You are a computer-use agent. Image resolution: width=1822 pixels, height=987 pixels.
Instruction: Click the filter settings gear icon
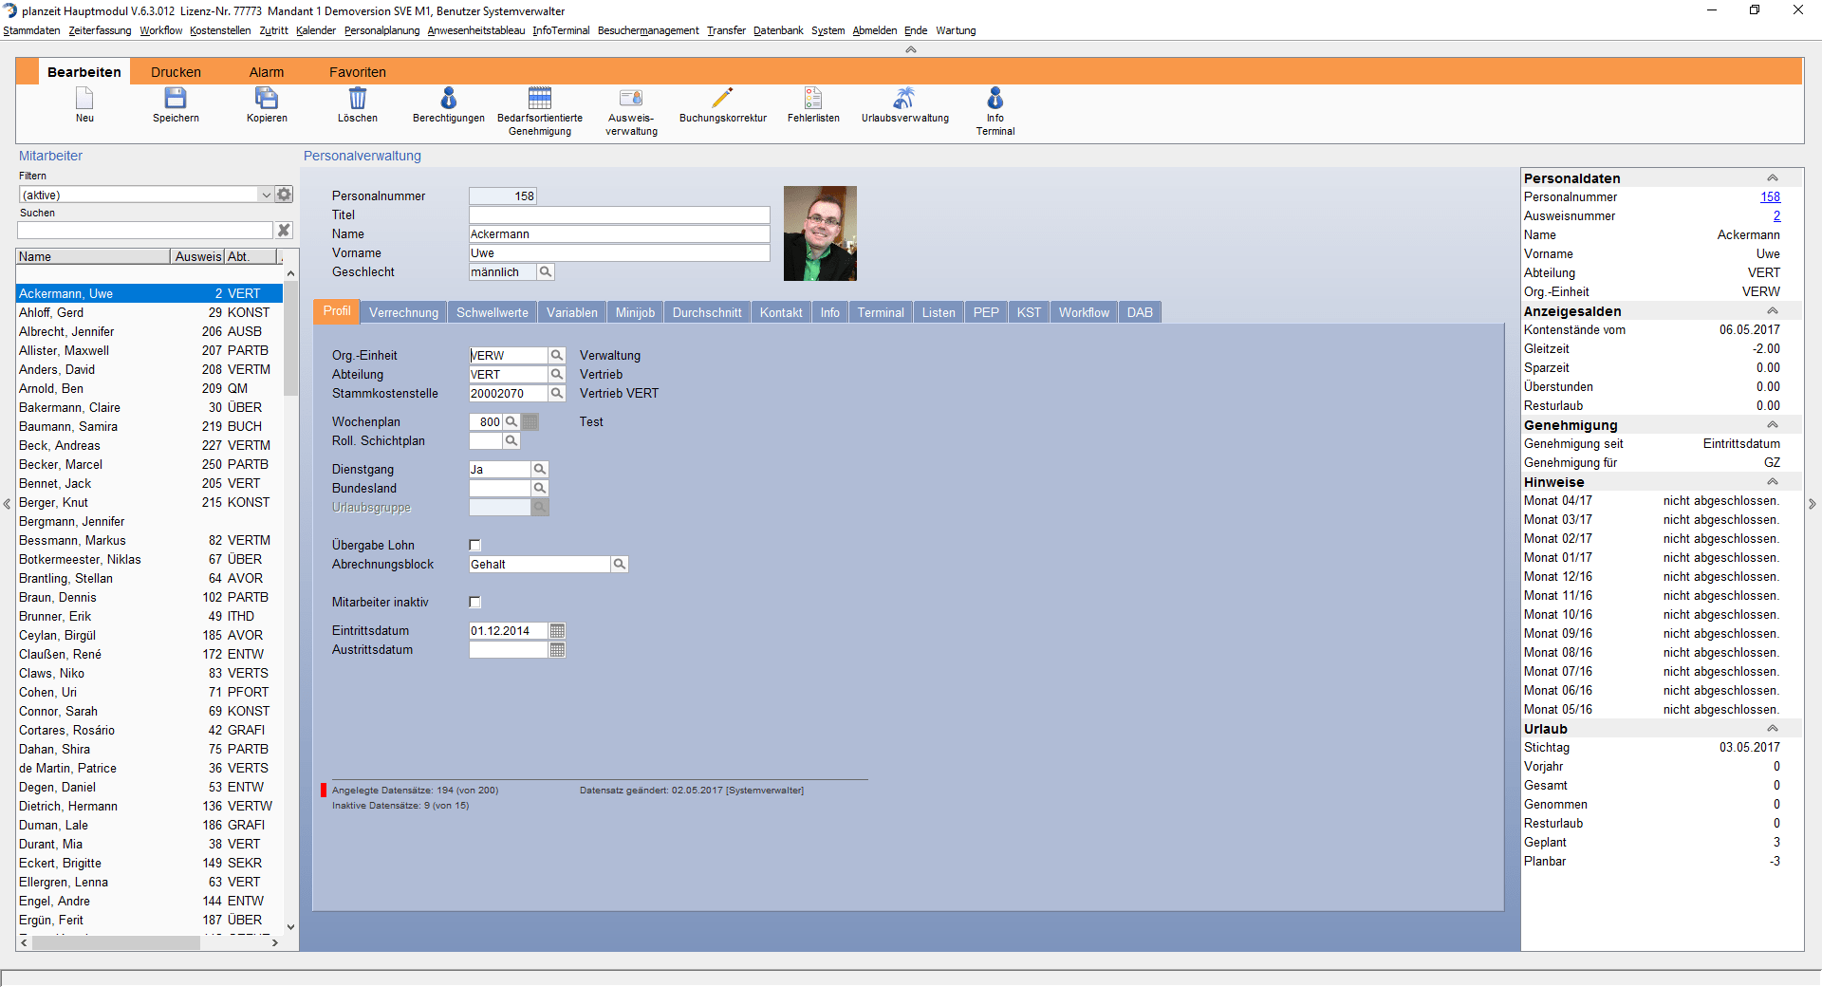284,195
